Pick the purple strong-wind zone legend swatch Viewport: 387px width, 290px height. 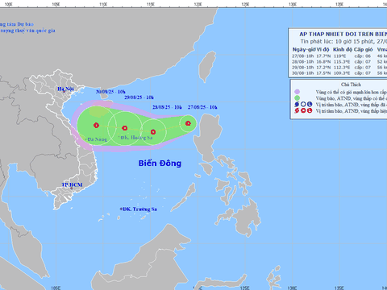(297, 92)
